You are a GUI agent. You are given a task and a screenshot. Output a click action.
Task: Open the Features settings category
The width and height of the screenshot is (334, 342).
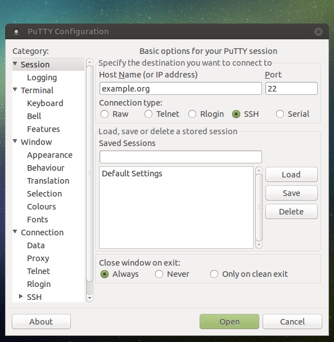pyautogui.click(x=43, y=129)
